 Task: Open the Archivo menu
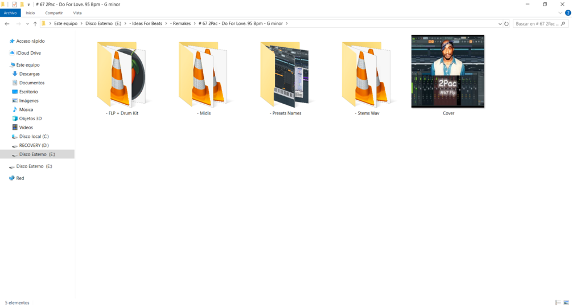point(10,13)
